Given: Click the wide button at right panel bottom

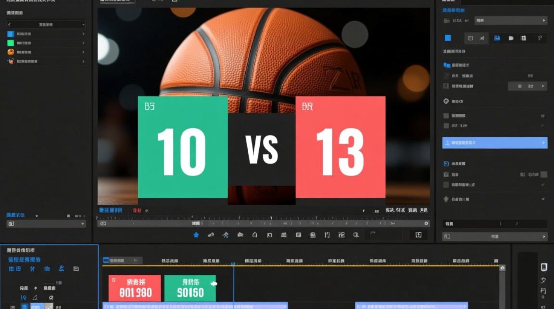Looking at the screenshot, I should pyautogui.click(x=495, y=236).
